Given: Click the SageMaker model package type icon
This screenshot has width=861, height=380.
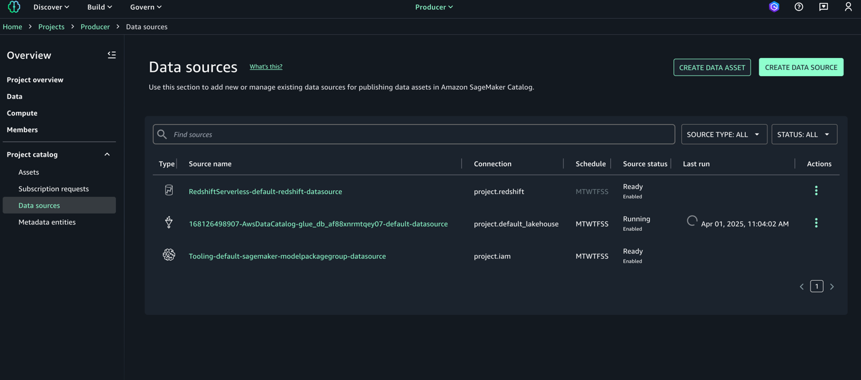Looking at the screenshot, I should point(168,255).
